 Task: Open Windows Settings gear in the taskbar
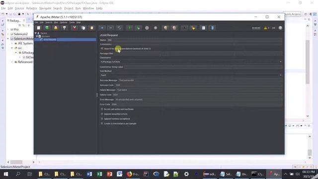pyautogui.click(x=186, y=174)
